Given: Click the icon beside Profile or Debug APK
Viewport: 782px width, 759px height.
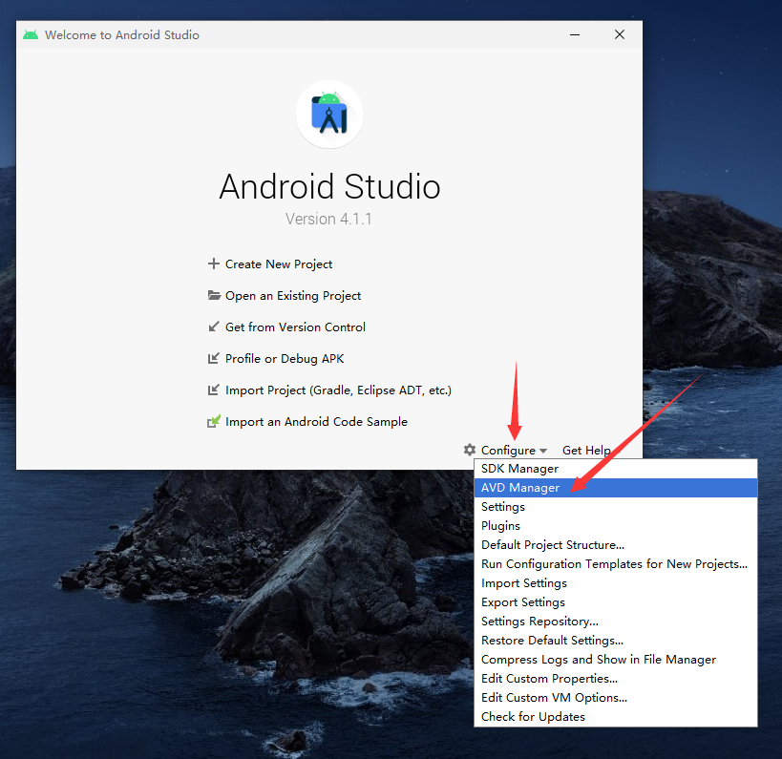Looking at the screenshot, I should (214, 358).
